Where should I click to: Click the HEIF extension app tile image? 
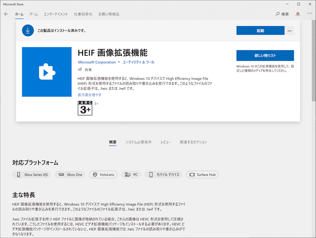47,72
